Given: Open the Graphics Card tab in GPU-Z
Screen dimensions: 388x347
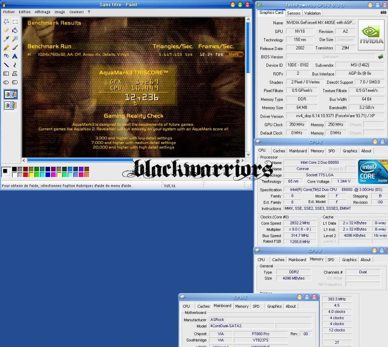Looking at the screenshot, I should 271,13.
